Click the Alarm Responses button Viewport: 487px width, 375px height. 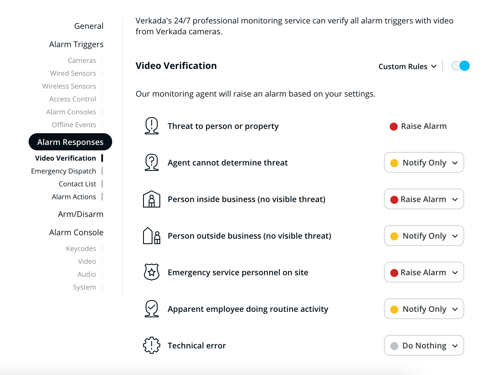(70, 142)
